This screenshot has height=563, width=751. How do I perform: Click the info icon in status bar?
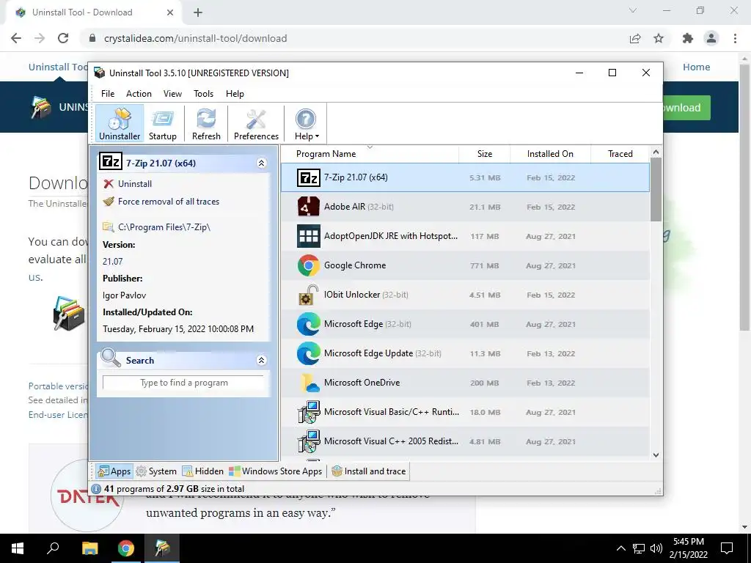pos(96,489)
